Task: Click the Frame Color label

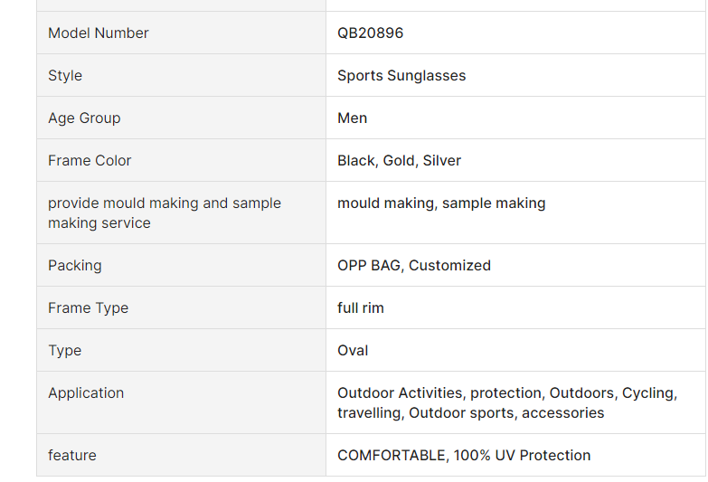Action: [x=90, y=161]
